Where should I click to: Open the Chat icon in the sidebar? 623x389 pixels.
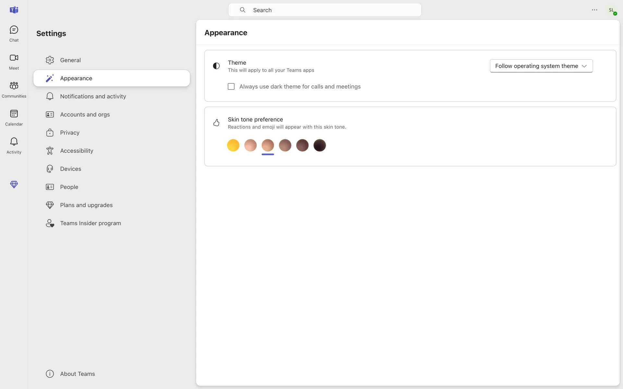point(14,30)
